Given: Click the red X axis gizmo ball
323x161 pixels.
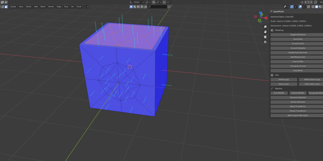Looking at the screenshot, I should (x=266, y=18).
